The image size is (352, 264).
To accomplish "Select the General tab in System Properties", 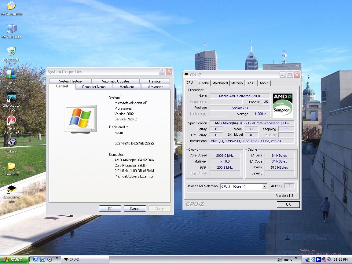I will coord(62,86).
